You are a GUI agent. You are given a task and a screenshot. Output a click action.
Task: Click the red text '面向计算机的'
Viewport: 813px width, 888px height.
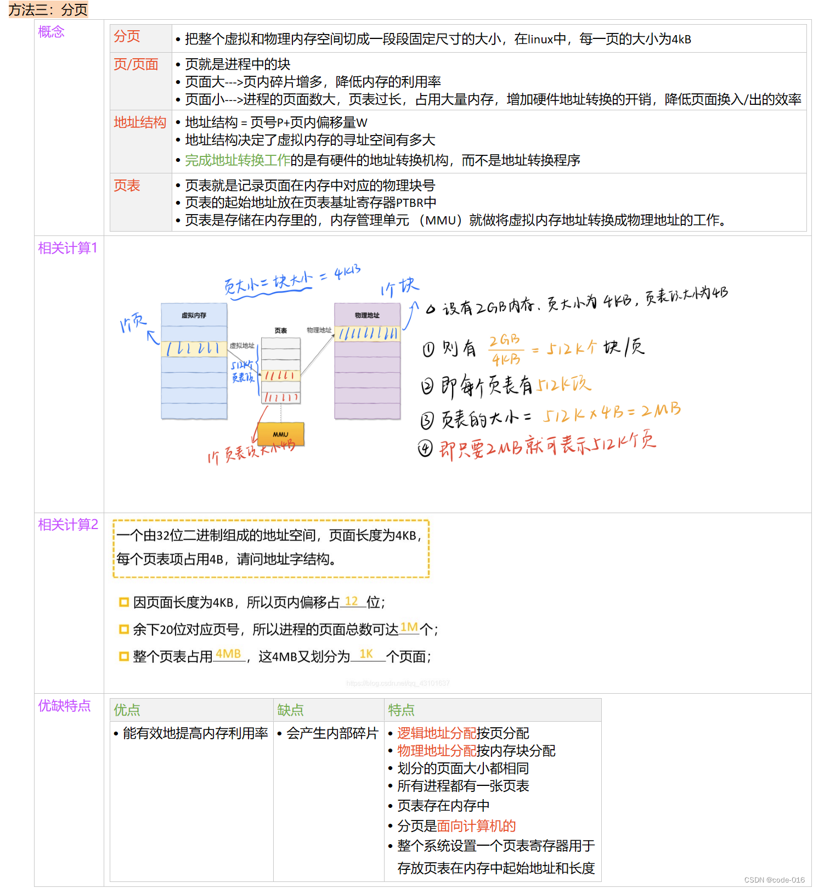pos(476,826)
